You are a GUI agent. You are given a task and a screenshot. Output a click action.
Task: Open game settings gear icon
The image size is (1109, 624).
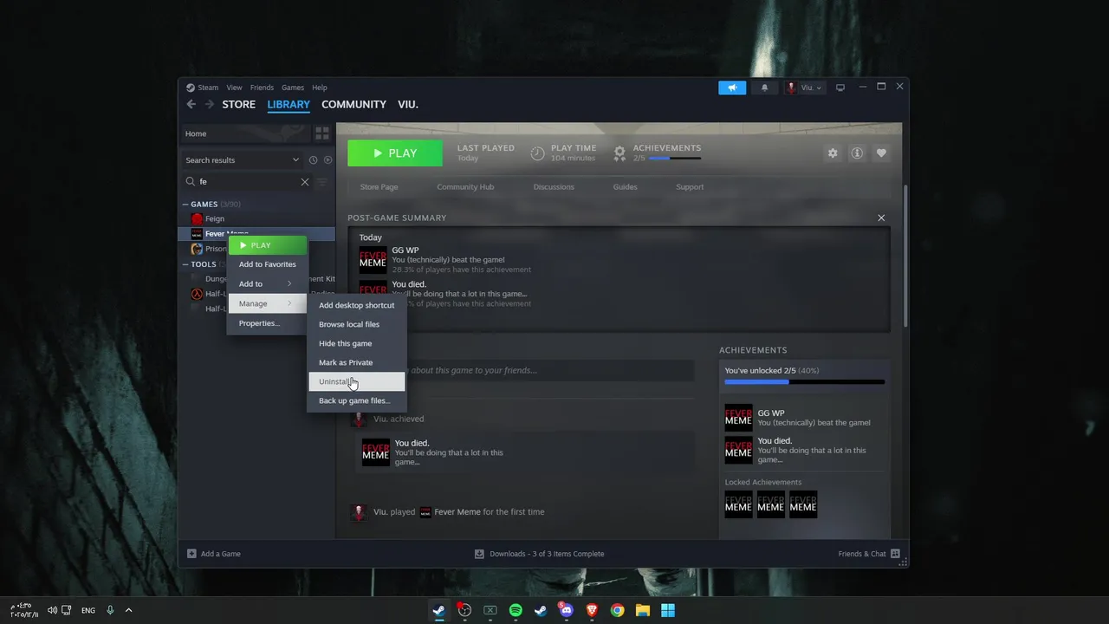[x=833, y=153]
